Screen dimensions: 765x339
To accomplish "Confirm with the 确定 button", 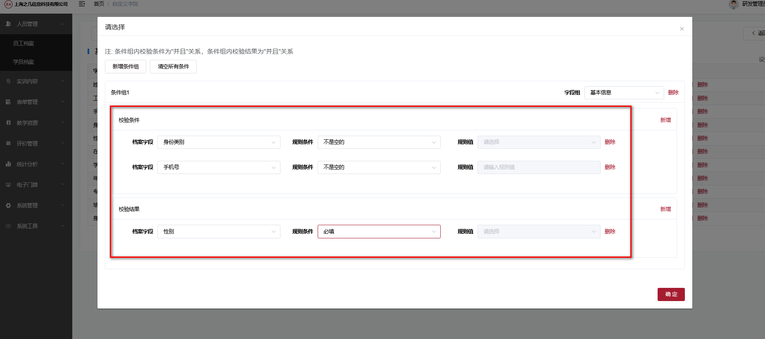I will click(671, 294).
